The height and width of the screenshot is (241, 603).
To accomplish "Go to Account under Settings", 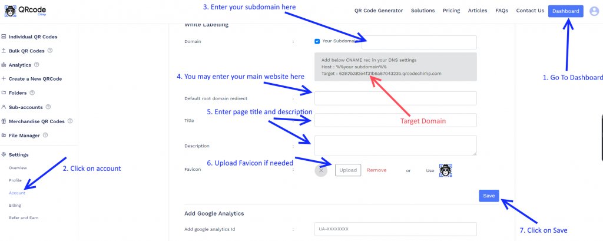I will click(x=17, y=193).
